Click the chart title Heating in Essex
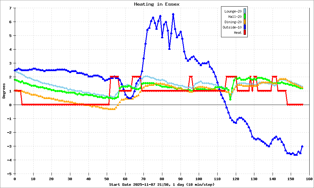 [x=157, y=4]
